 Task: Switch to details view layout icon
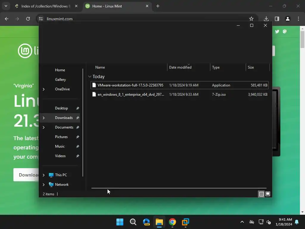[x=261, y=194]
